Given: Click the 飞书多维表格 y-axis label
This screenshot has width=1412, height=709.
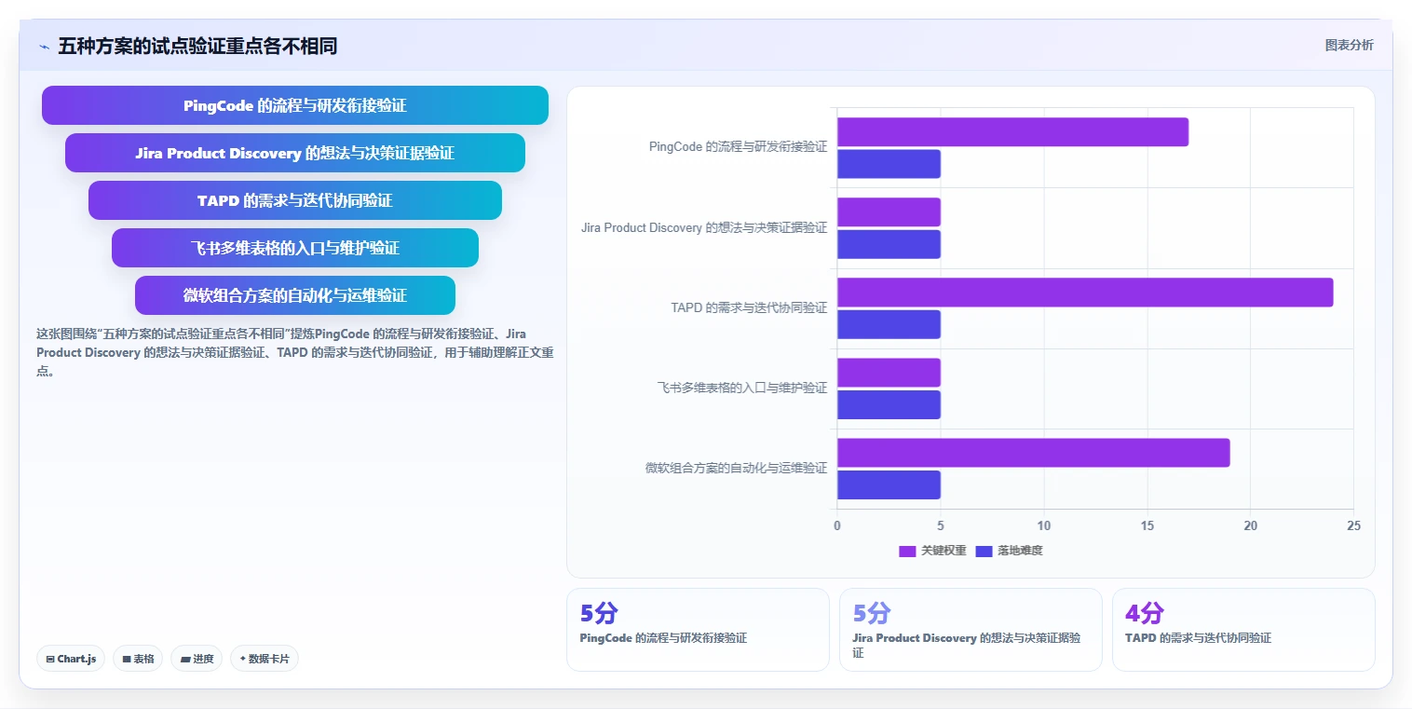Looking at the screenshot, I should point(741,388).
